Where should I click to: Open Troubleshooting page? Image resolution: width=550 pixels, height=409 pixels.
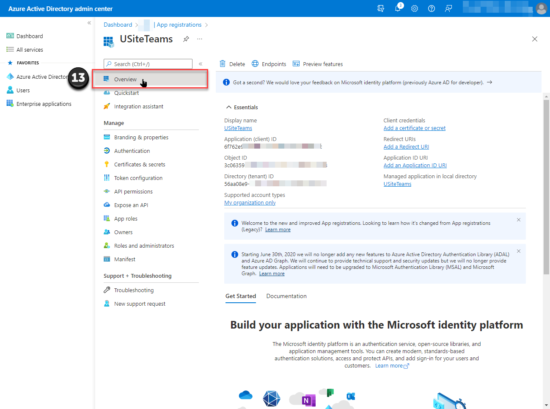[129, 290]
